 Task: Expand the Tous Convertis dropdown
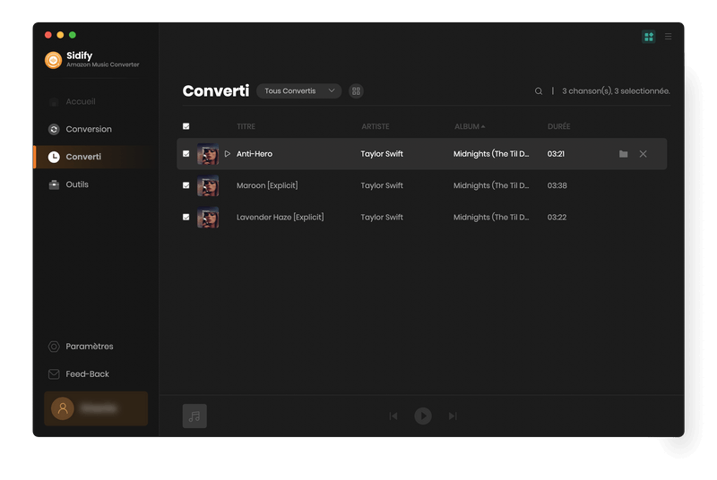pos(298,91)
